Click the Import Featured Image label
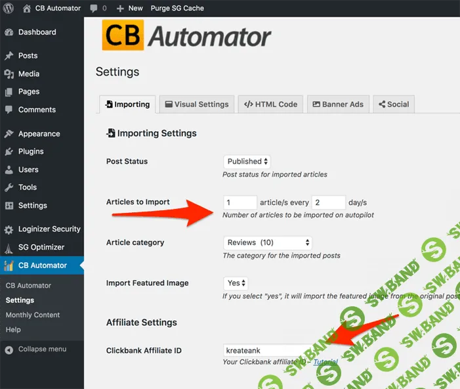Screen dimensions: 460x389 pyautogui.click(x=147, y=283)
